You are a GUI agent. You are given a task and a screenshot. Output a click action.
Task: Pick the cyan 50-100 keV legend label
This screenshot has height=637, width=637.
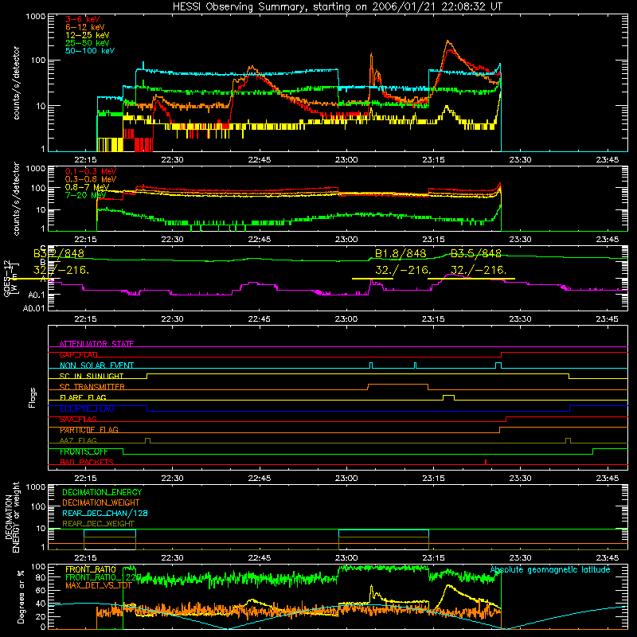point(89,51)
